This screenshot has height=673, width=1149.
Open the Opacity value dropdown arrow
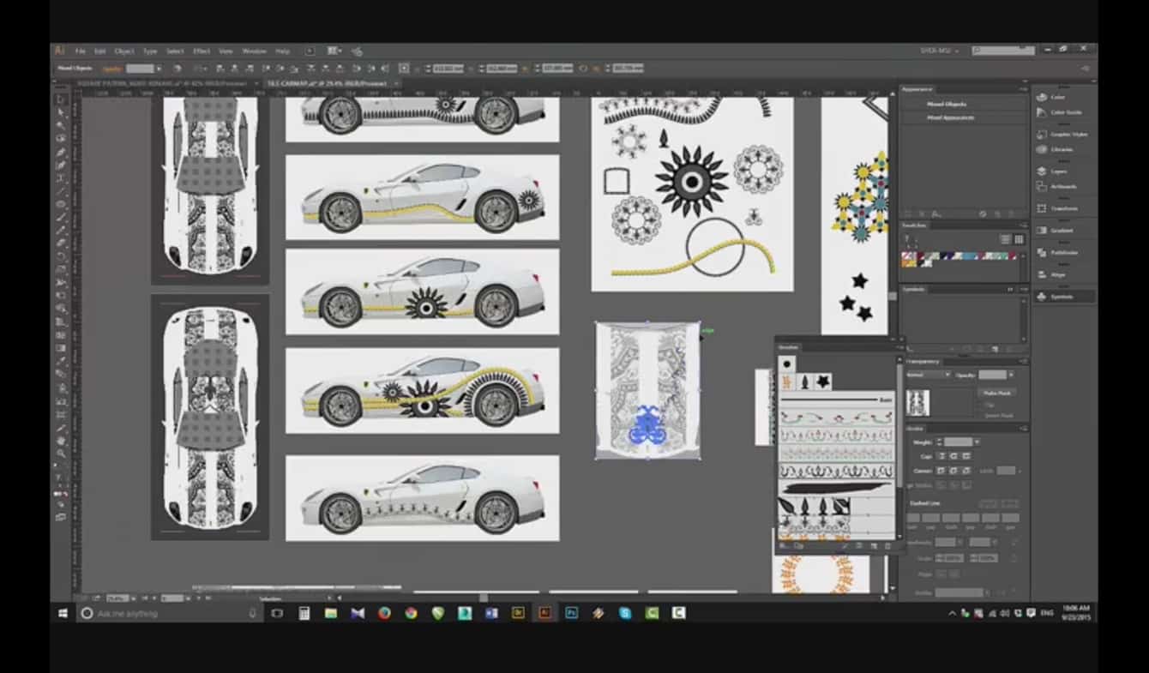(x=1011, y=375)
